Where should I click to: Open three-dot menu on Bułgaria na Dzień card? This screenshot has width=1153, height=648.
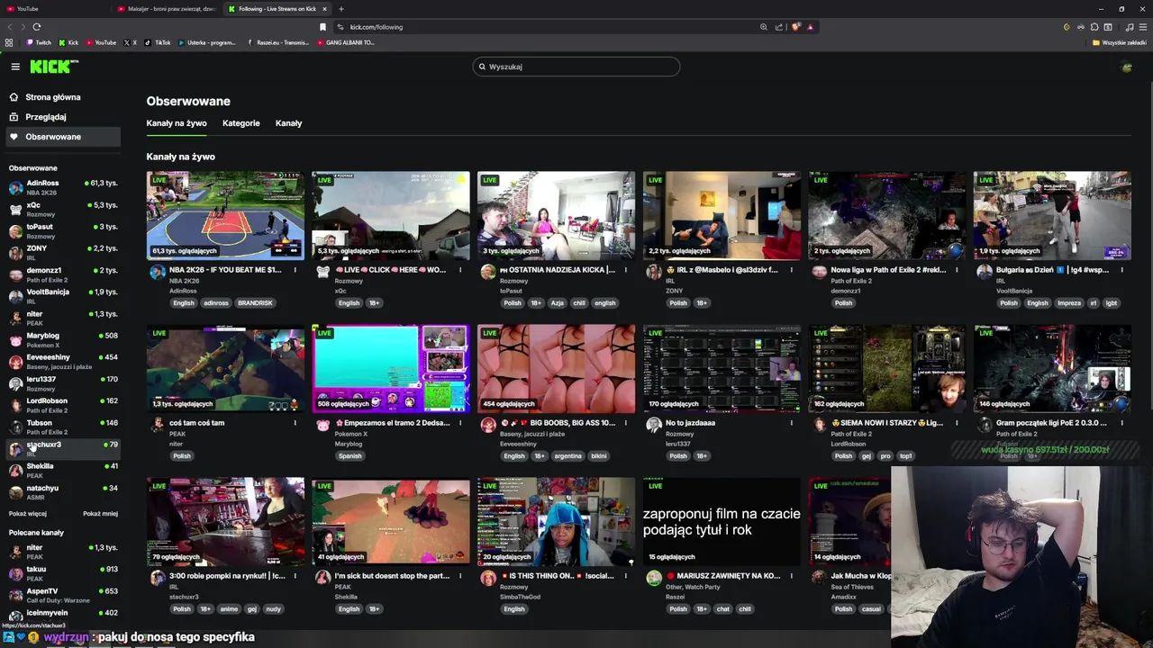(x=1121, y=270)
